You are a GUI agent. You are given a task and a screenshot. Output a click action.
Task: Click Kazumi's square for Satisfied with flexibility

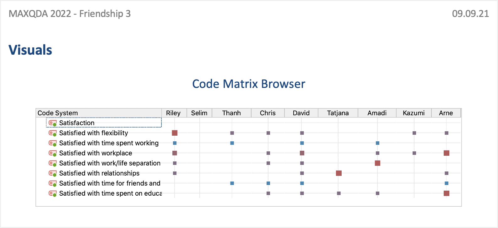(x=414, y=133)
